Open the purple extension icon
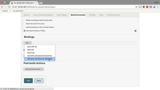 coord(151,7)
